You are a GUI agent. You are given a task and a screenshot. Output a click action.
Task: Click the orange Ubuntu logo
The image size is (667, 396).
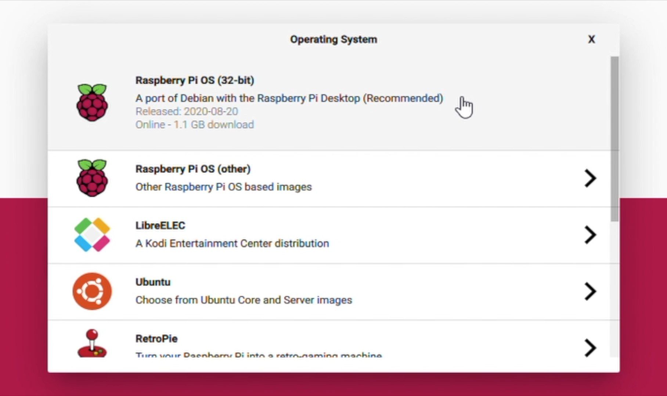[92, 291]
